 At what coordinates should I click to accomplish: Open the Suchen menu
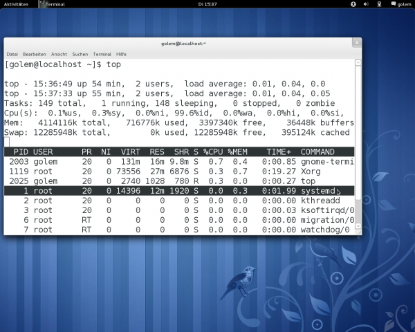tap(80, 54)
